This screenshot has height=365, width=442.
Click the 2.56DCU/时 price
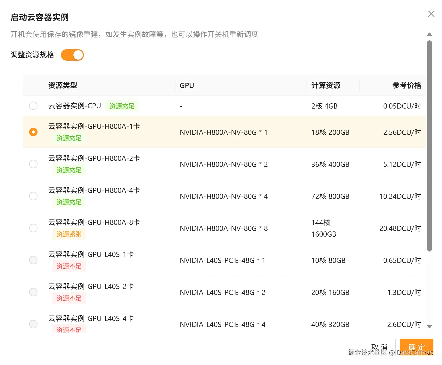tap(402, 132)
